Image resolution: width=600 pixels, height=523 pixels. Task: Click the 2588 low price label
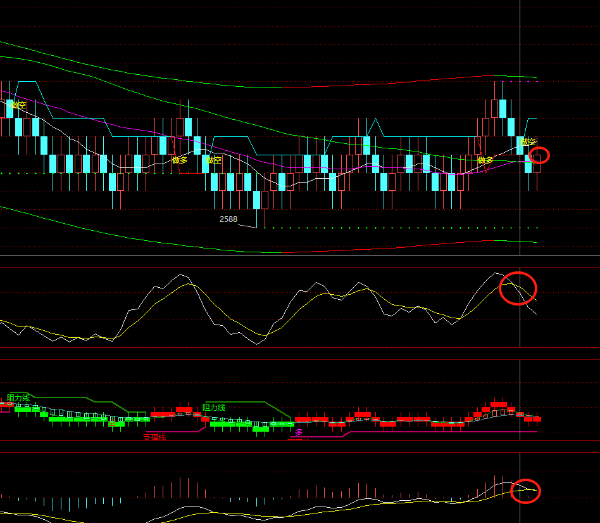pos(228,219)
